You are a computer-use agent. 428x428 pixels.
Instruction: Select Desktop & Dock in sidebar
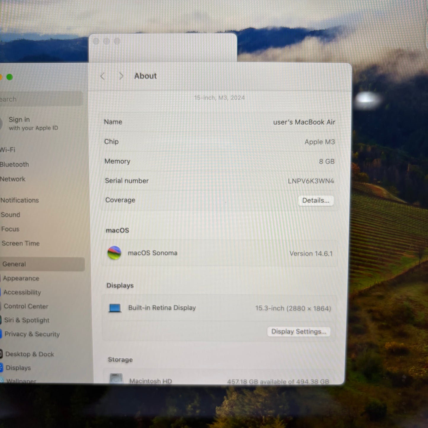(30, 354)
